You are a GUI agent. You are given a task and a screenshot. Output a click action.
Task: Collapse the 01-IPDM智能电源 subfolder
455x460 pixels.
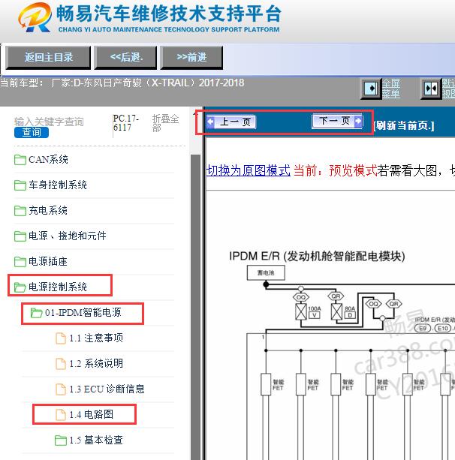[83, 312]
